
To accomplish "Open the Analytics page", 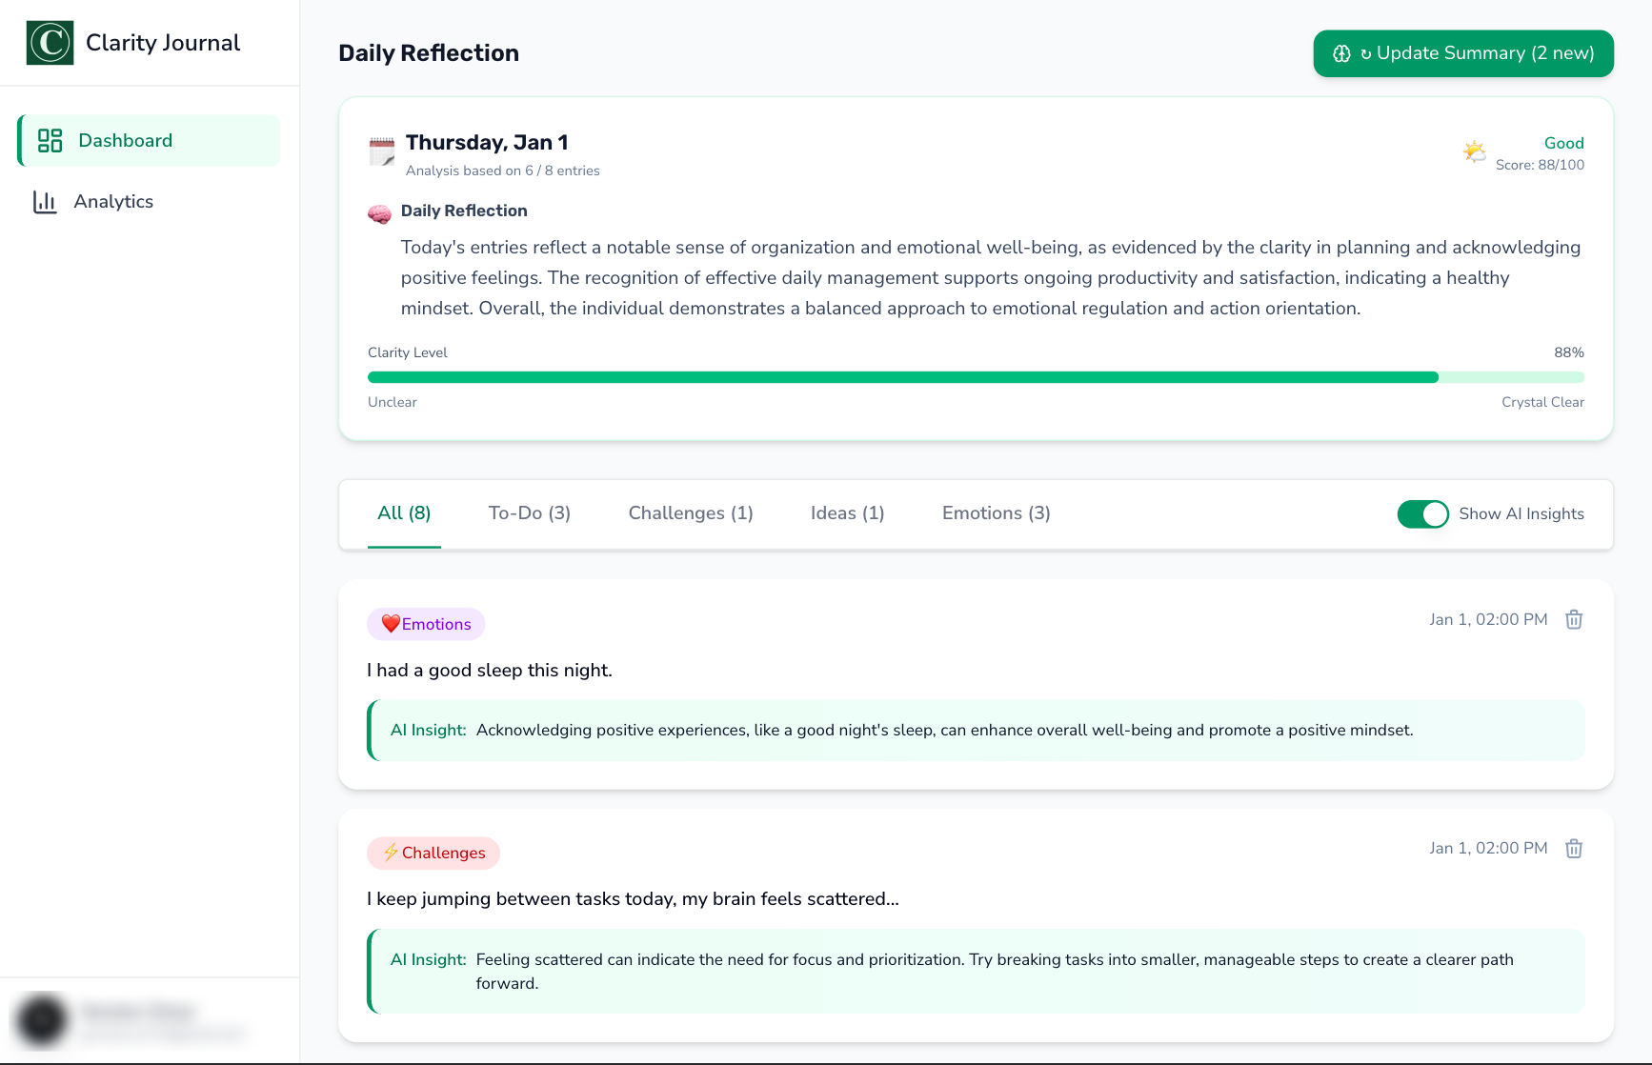I will tap(113, 202).
